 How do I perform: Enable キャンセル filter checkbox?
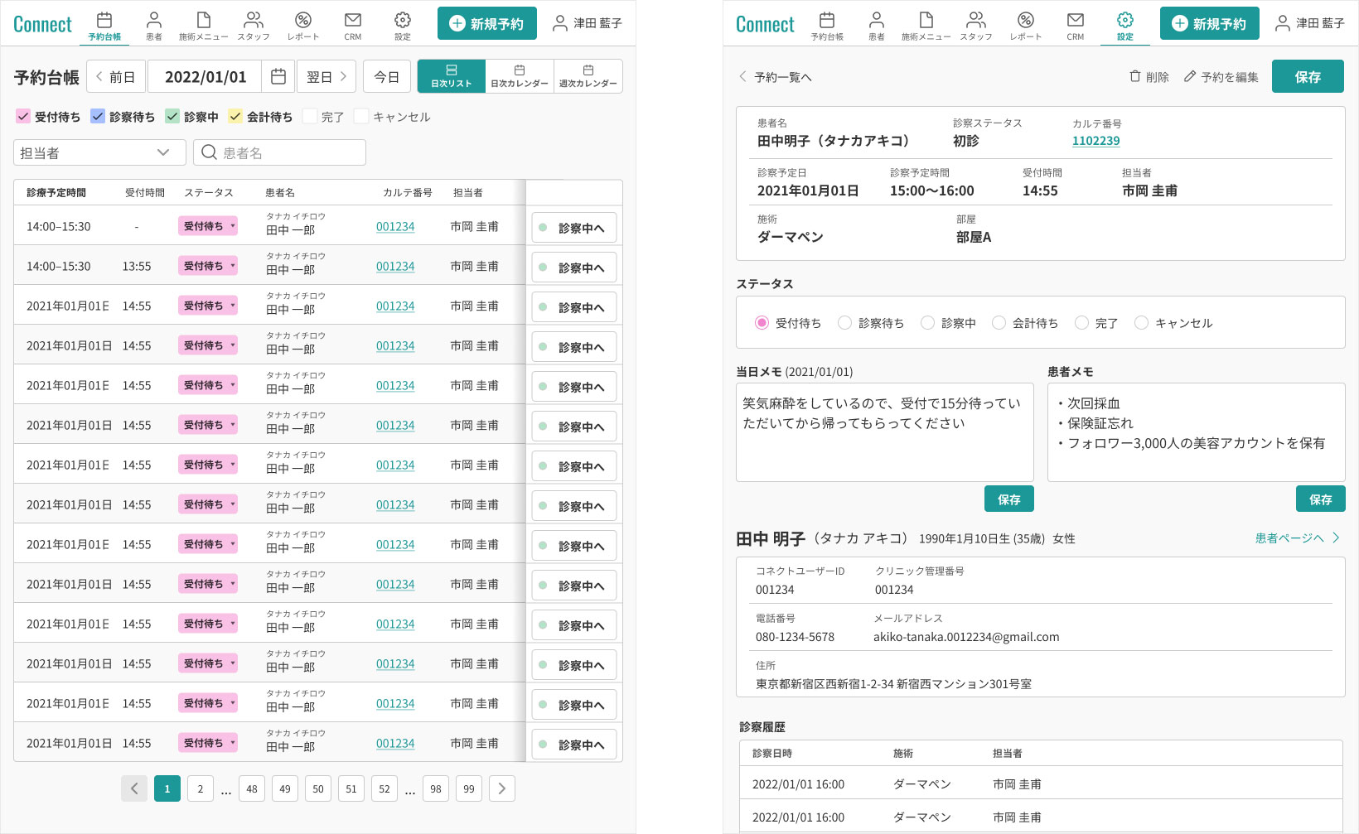tap(361, 117)
